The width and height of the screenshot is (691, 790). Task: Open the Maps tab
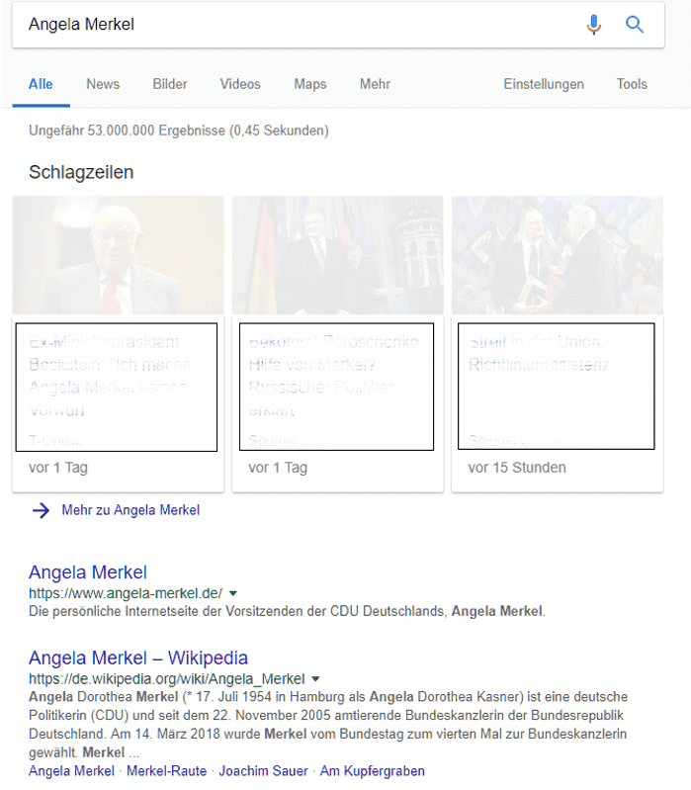(x=310, y=84)
